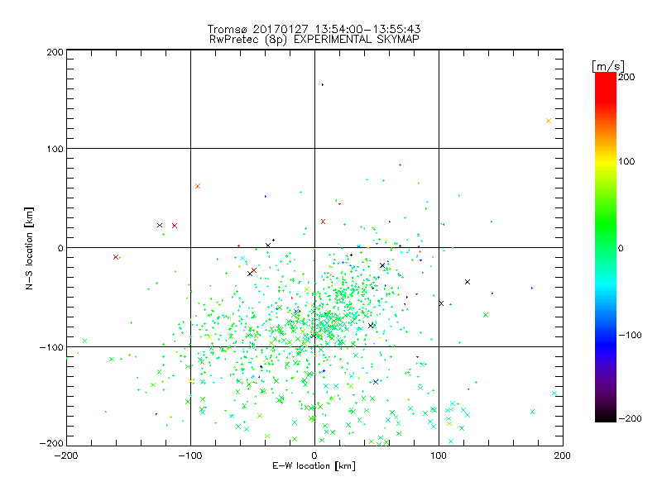Click the black bottom of the velocity colorbar

(606, 417)
